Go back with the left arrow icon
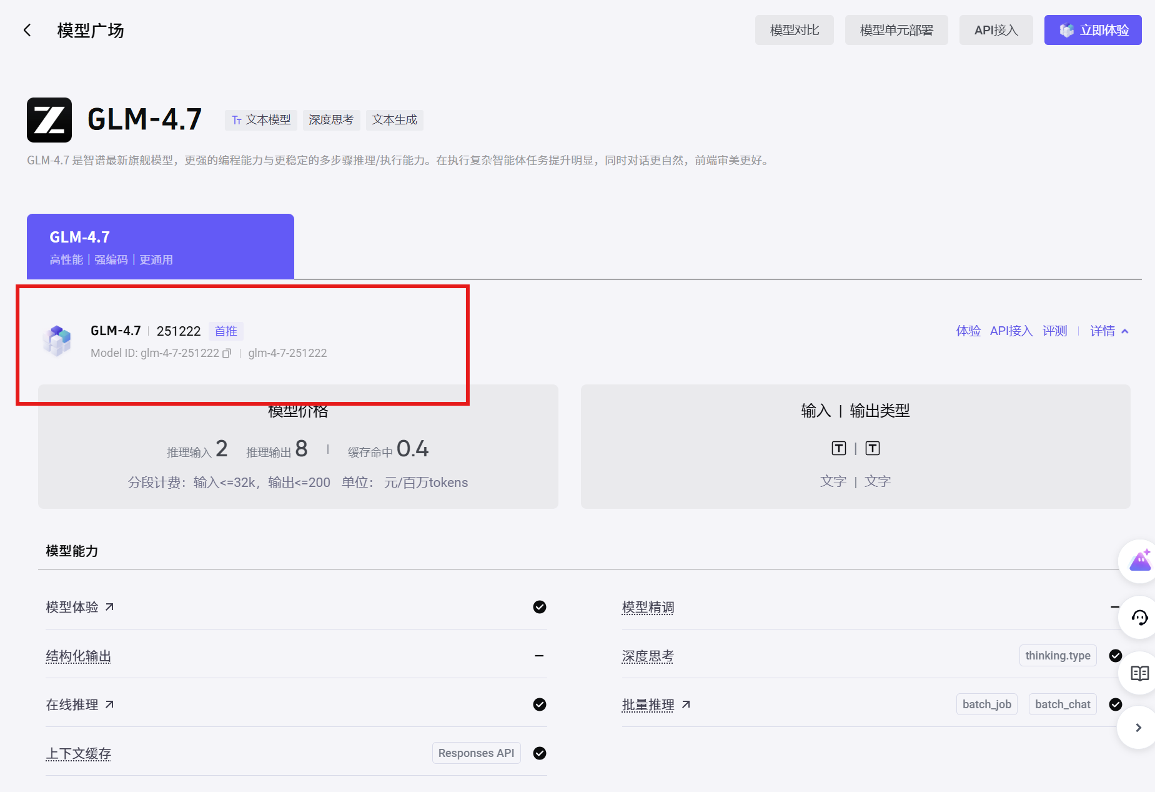Image resolution: width=1155 pixels, height=792 pixels. click(27, 30)
